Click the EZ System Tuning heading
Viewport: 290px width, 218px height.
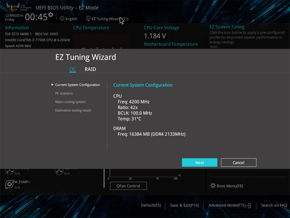227,27
